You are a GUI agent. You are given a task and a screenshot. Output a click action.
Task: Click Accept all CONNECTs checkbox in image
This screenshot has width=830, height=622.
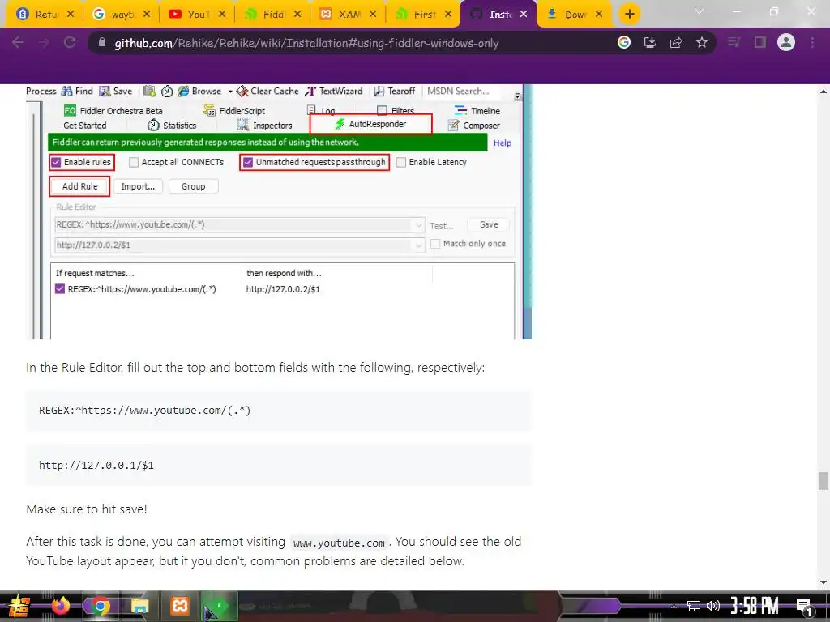click(x=134, y=162)
